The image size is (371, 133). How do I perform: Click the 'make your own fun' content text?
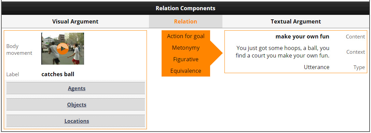(302, 37)
